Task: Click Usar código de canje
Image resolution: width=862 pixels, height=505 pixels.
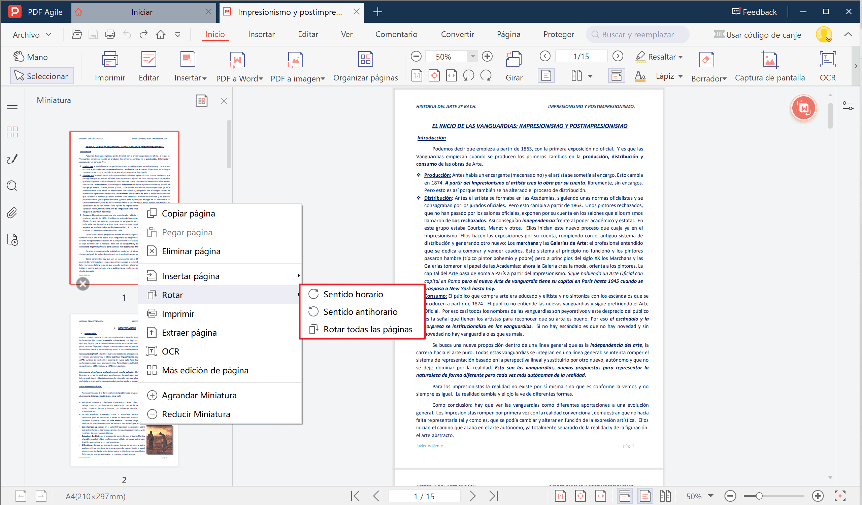Action: point(758,35)
